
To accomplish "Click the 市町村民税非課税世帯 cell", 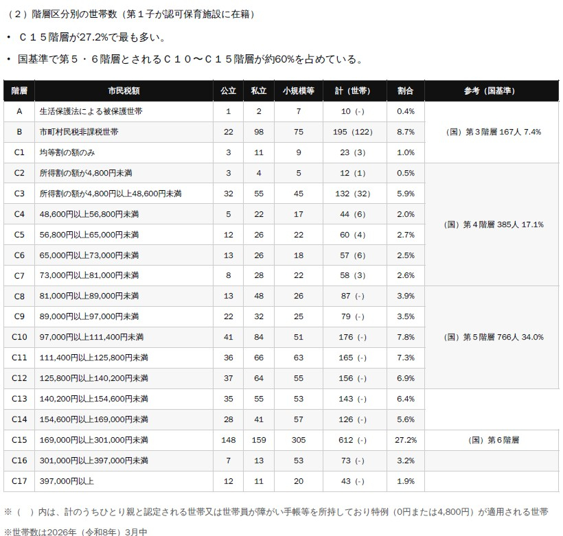I will [124, 132].
